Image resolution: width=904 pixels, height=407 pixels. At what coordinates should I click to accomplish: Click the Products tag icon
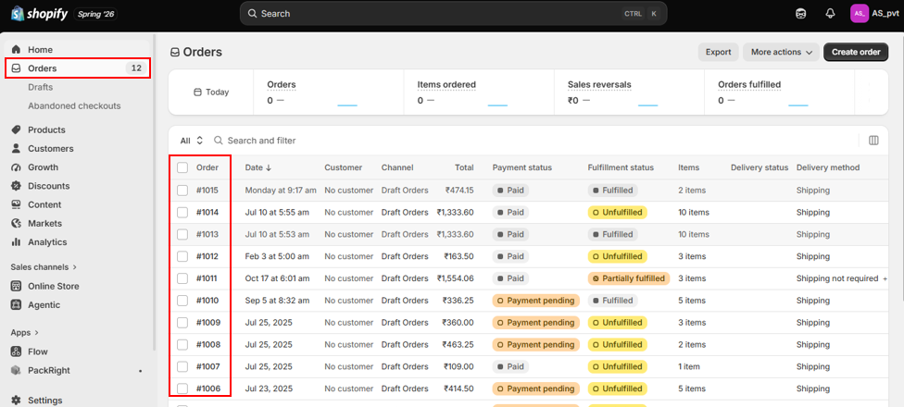(16, 129)
